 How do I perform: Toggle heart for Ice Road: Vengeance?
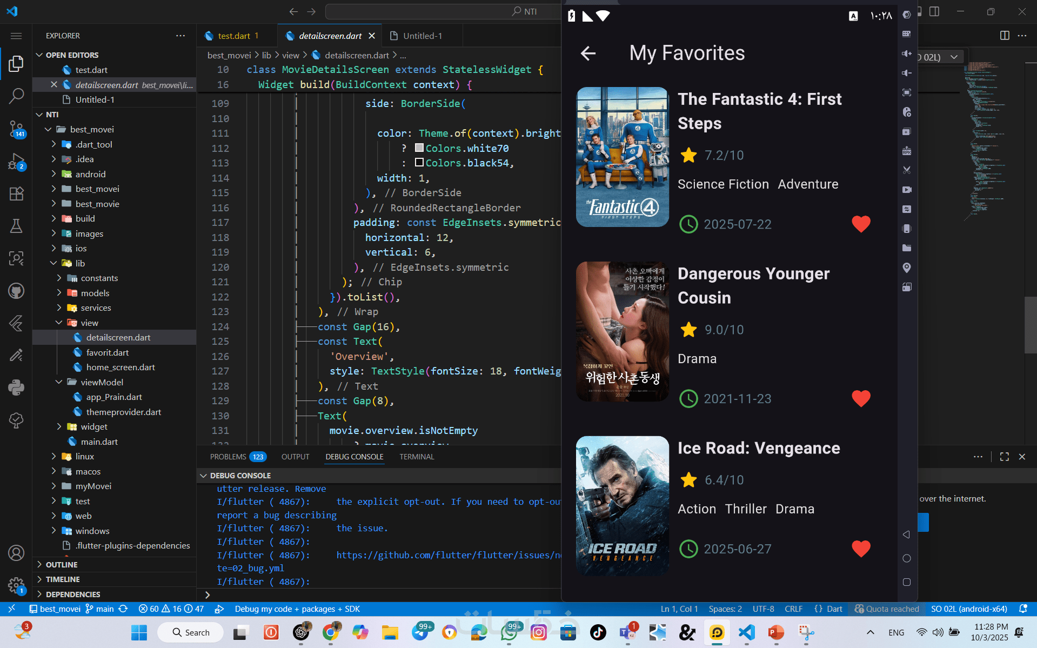click(x=861, y=549)
